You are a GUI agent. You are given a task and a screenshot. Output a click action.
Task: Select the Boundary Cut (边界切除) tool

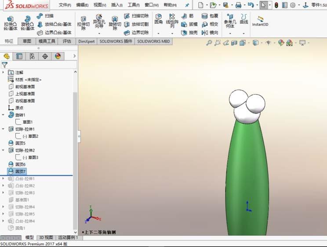tap(136, 33)
